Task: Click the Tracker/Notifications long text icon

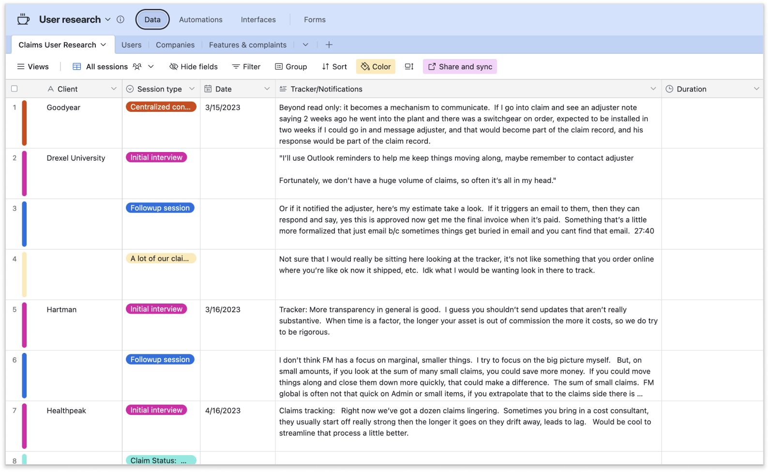Action: (x=283, y=89)
